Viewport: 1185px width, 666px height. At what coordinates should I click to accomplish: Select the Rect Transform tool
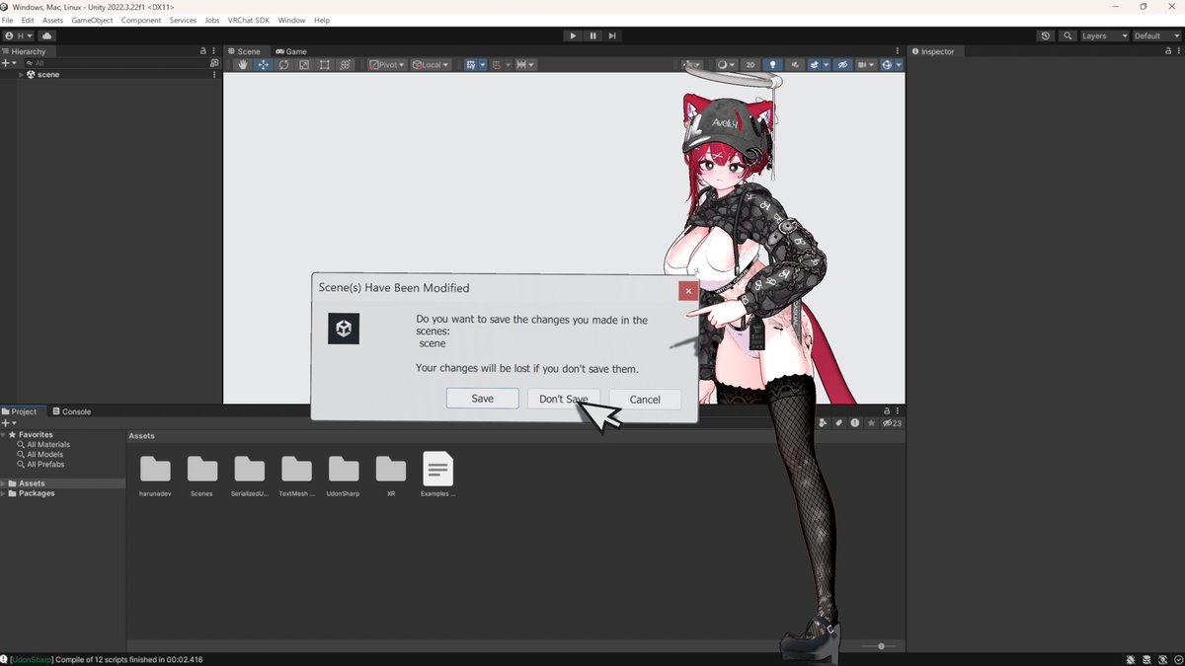point(324,64)
